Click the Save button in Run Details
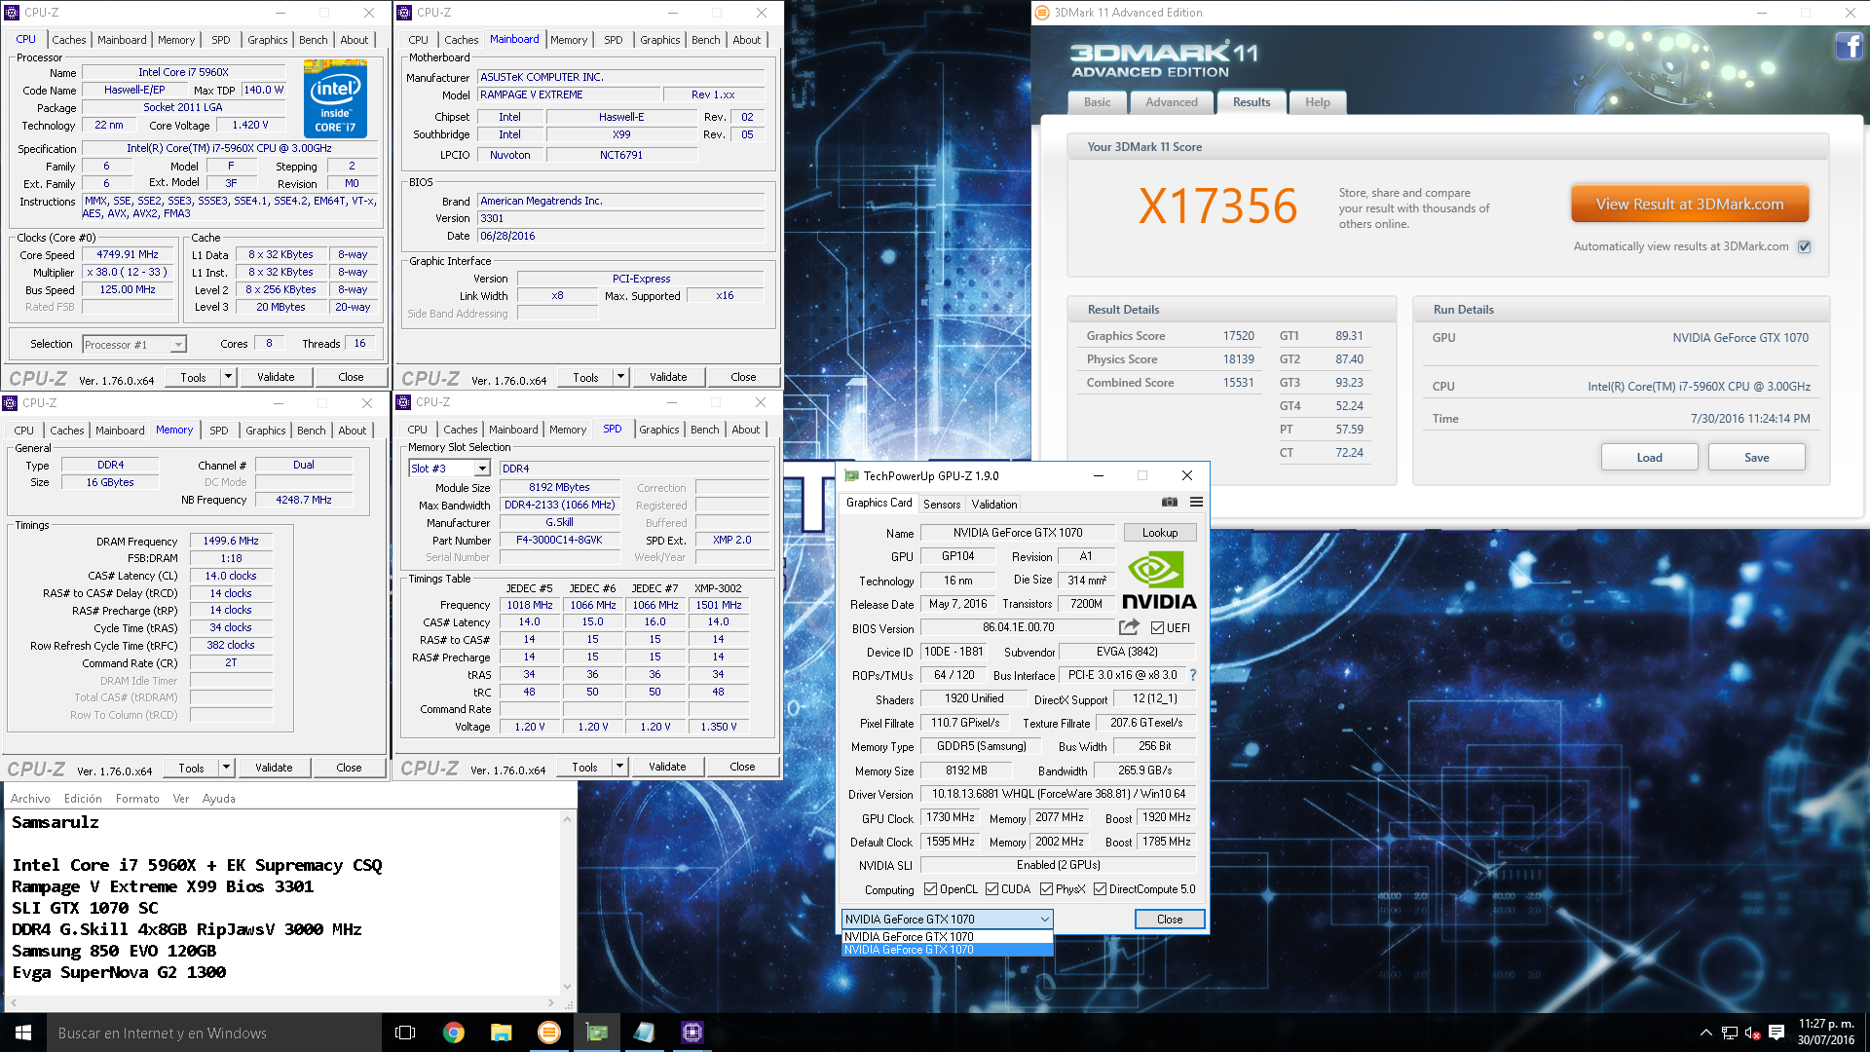This screenshot has height=1052, width=1870. click(1757, 458)
